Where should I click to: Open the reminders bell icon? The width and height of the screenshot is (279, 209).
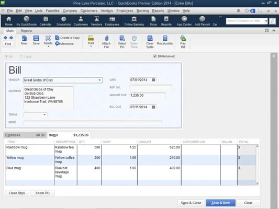238,11
